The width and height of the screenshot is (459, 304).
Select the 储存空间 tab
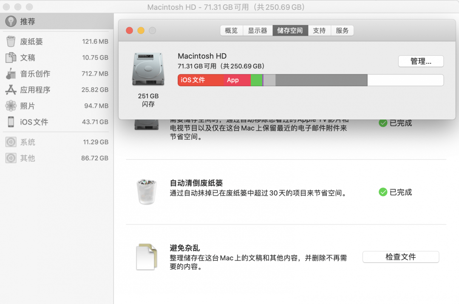[x=290, y=31]
